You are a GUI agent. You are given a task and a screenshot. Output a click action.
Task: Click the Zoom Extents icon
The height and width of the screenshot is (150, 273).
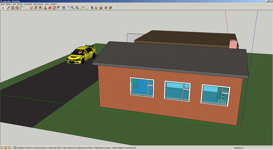[x=77, y=8]
